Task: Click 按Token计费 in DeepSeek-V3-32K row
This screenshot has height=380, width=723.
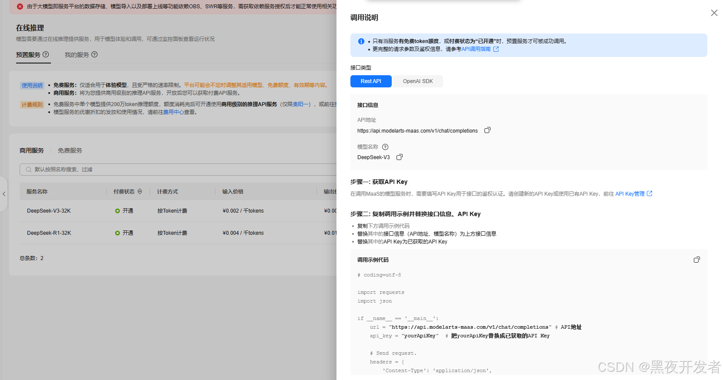Action: (x=172, y=211)
